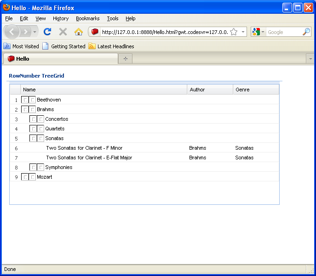Select 'Two Sonatas for Clarinet - E-Flat Major'

[x=89, y=158]
